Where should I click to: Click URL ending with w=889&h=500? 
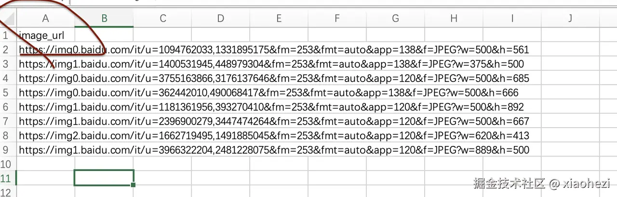tap(274, 150)
